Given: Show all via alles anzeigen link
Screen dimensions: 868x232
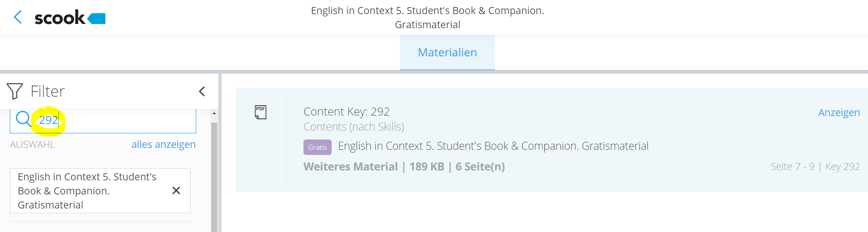Looking at the screenshot, I should pyautogui.click(x=163, y=144).
